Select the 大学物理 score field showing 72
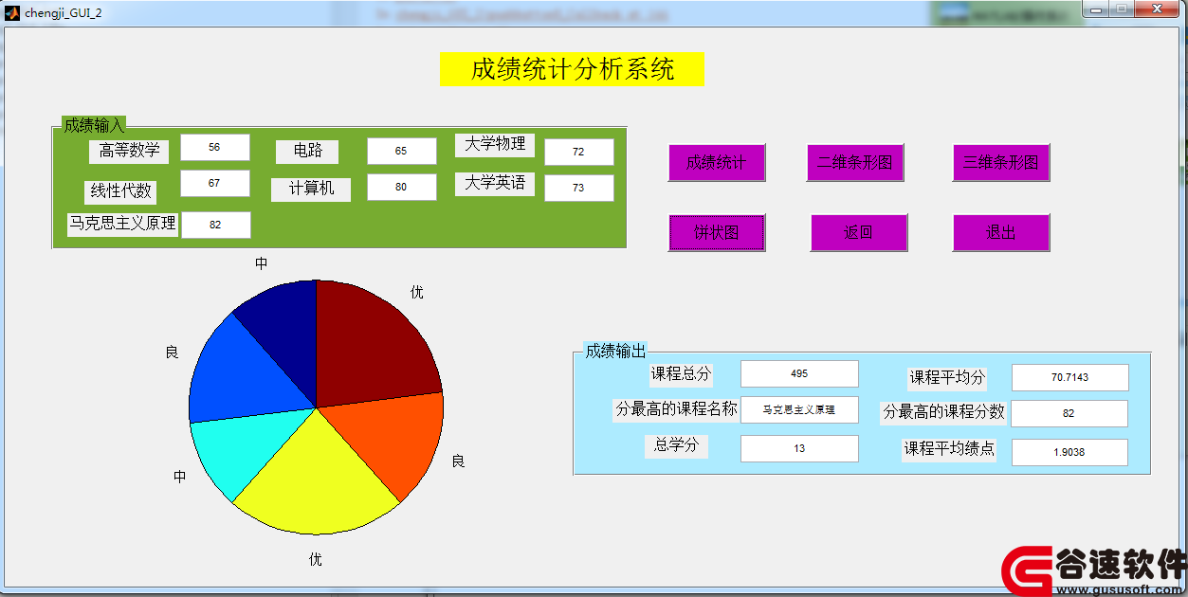Viewport: 1188px width, 597px height. click(579, 152)
